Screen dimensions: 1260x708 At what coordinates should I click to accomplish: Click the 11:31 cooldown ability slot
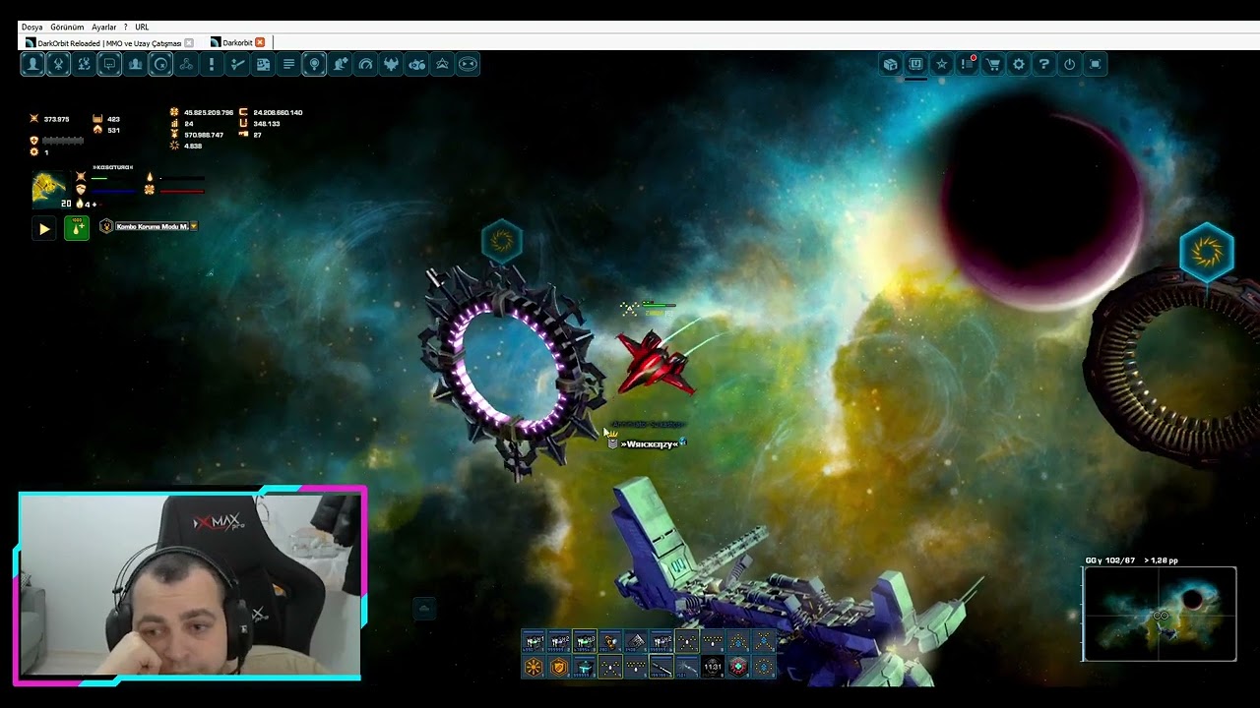[713, 667]
